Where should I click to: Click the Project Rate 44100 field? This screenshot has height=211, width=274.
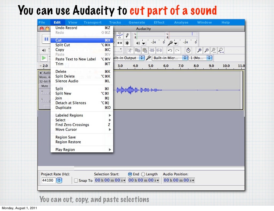49,180
